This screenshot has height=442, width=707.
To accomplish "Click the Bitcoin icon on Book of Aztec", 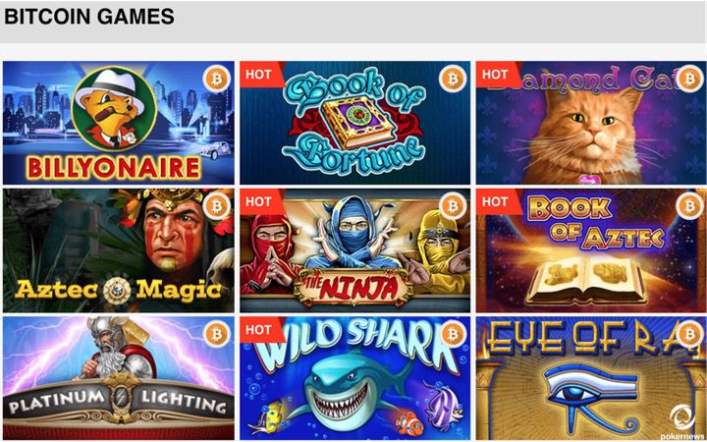I will click(x=689, y=206).
